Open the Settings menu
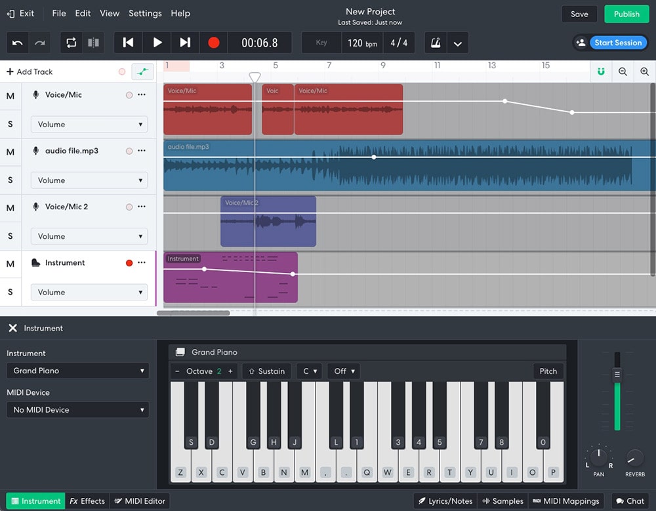Screen dimensions: 656x511 tap(145, 13)
